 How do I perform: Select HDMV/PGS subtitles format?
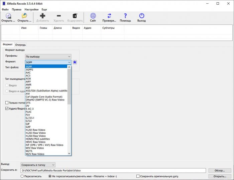coord(46,139)
